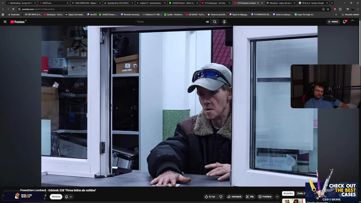Open the Bookmarks star folder
The image size is (361, 203).
[14, 14]
